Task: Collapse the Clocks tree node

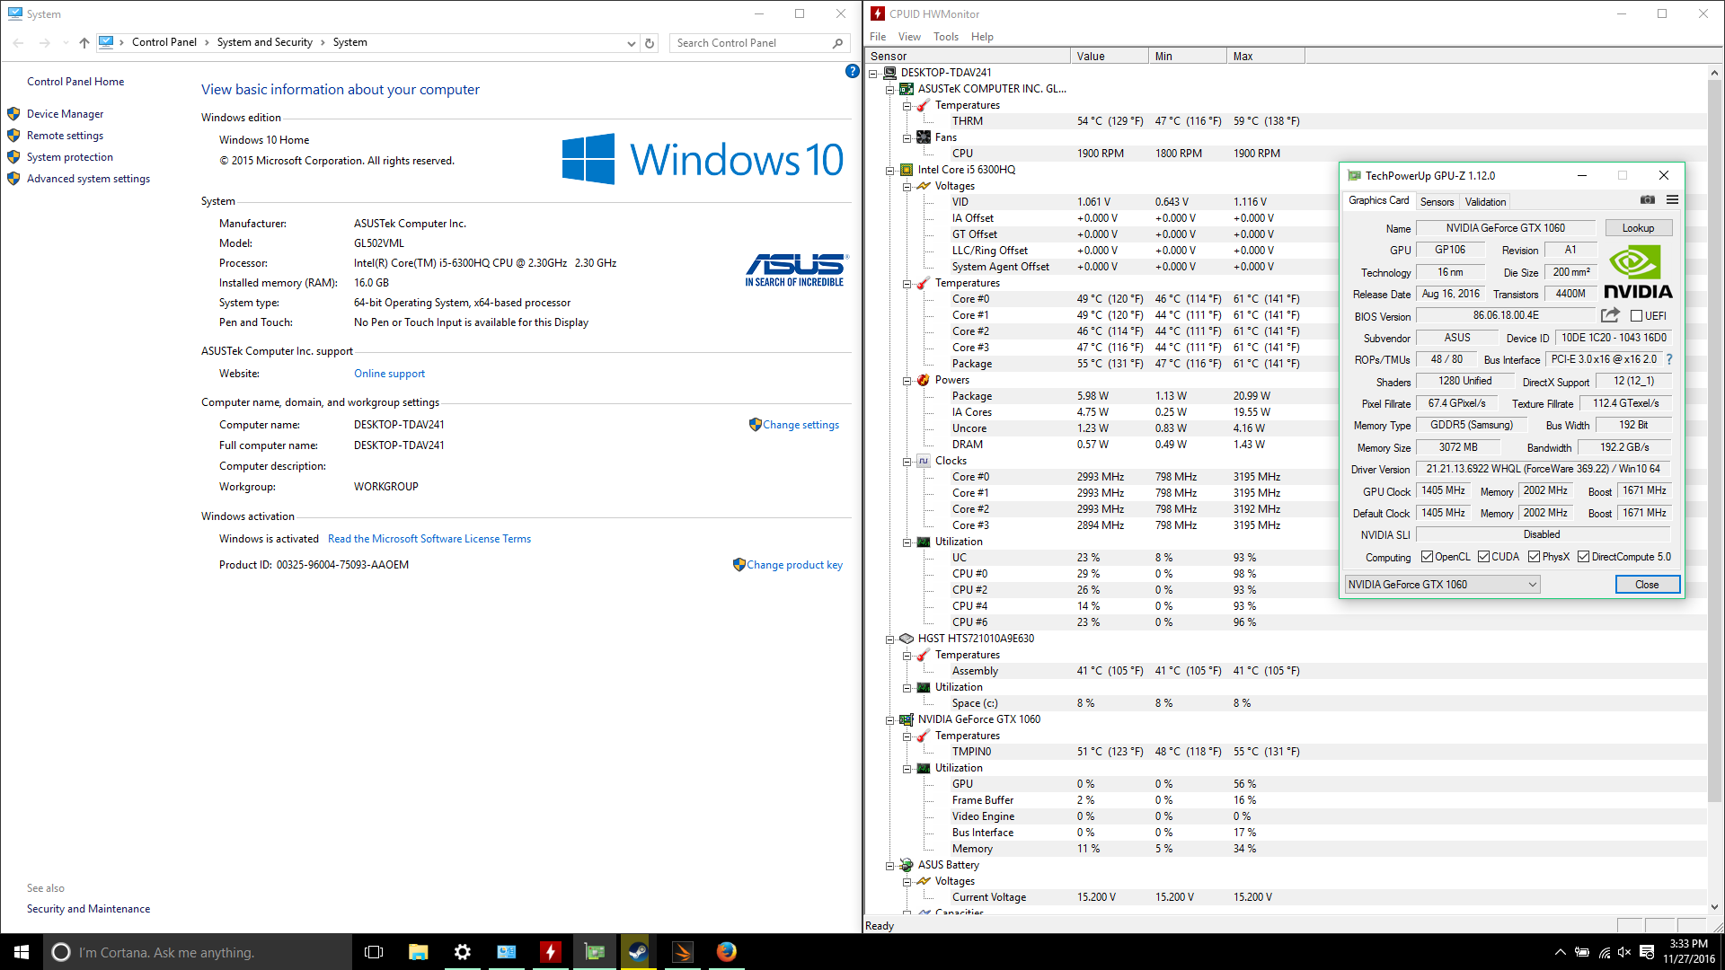Action: tap(907, 462)
